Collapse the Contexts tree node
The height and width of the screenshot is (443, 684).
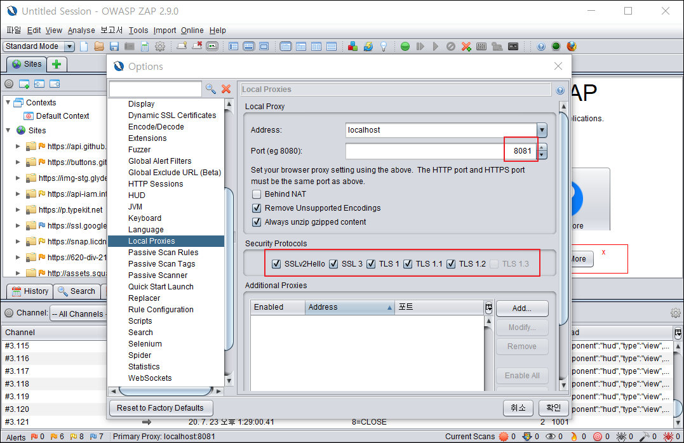8,102
